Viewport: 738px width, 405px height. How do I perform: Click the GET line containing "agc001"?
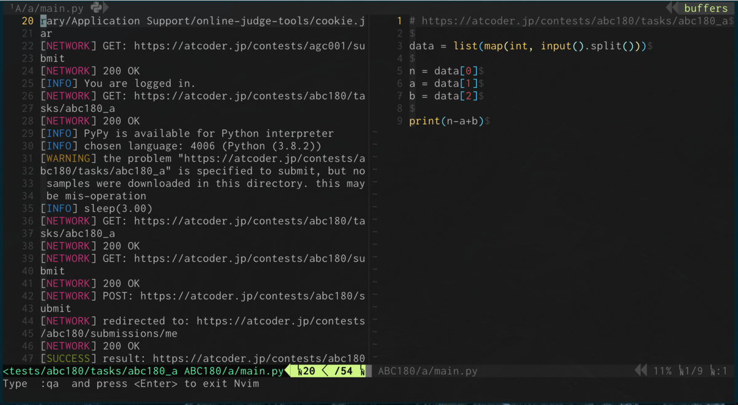click(203, 46)
